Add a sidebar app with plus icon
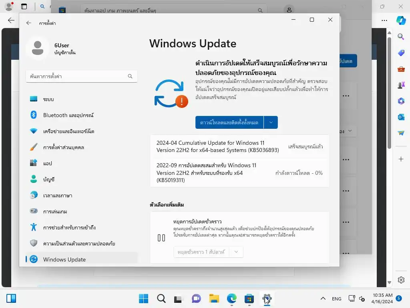Viewport: 410px width, 308px height. coord(401,159)
